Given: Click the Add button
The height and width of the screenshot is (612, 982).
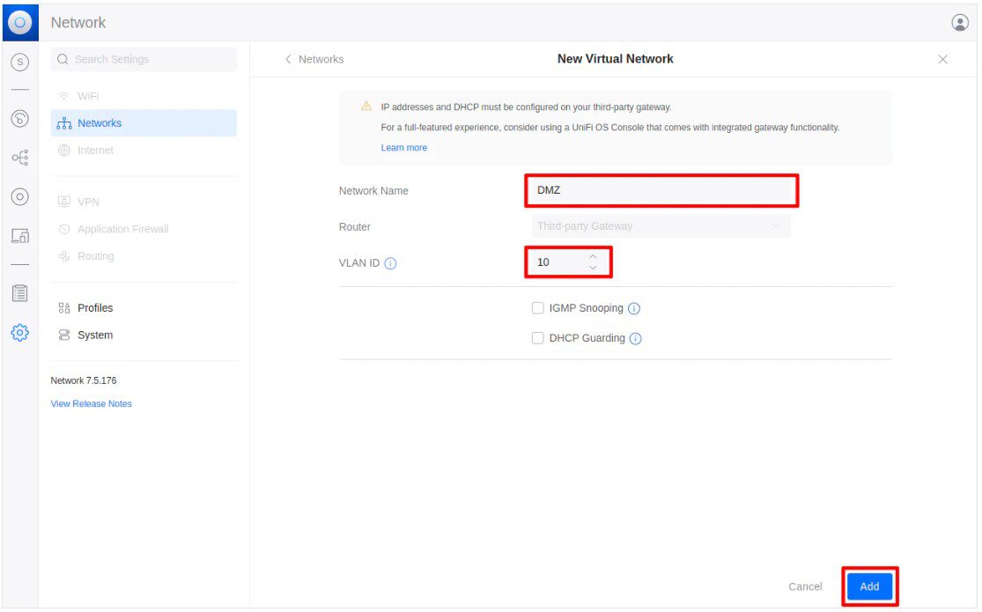Looking at the screenshot, I should click(x=869, y=586).
